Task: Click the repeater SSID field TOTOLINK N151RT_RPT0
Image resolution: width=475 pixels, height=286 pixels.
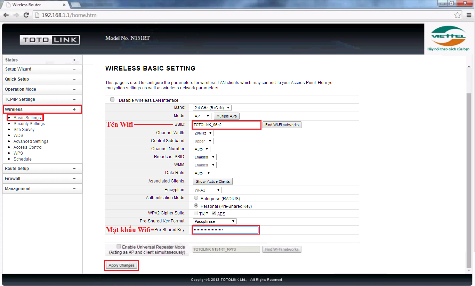Action: coord(226,249)
